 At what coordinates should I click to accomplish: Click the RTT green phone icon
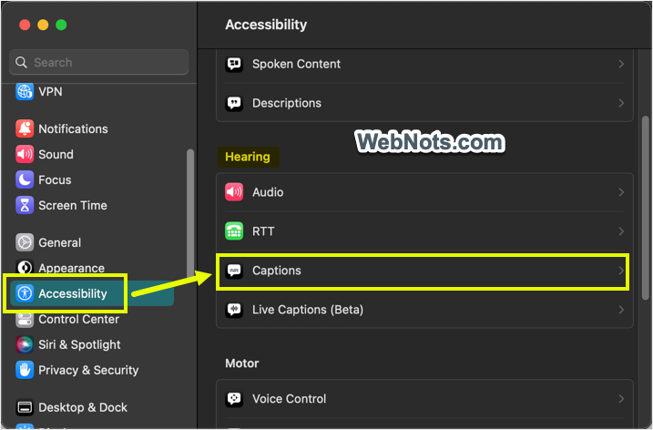[234, 231]
